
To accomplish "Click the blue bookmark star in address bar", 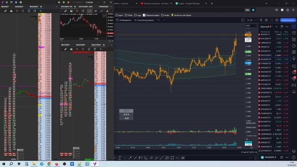I will tap(253, 10).
